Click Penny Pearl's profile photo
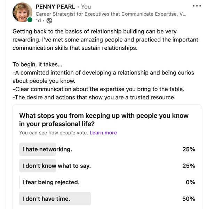This screenshot has width=207, height=209. [22, 12]
